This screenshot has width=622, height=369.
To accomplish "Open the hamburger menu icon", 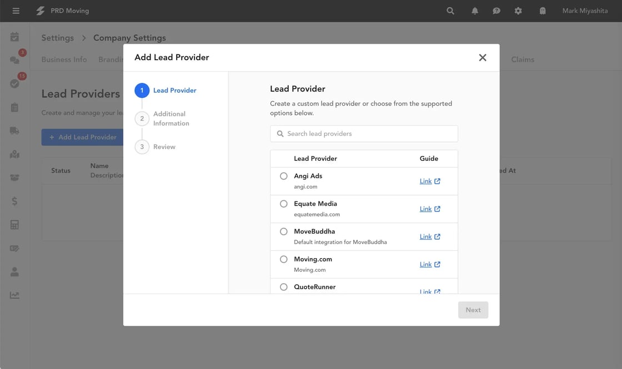I will (x=16, y=11).
